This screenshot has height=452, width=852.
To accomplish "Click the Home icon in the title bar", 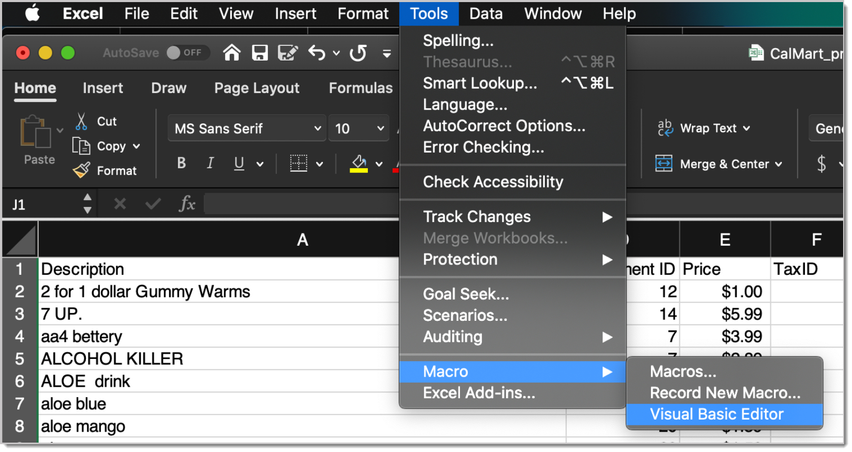I will (x=232, y=53).
